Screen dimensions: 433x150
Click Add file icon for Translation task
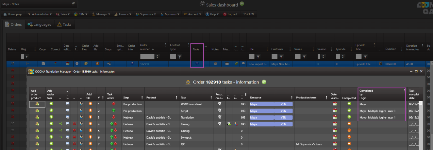tap(90, 117)
